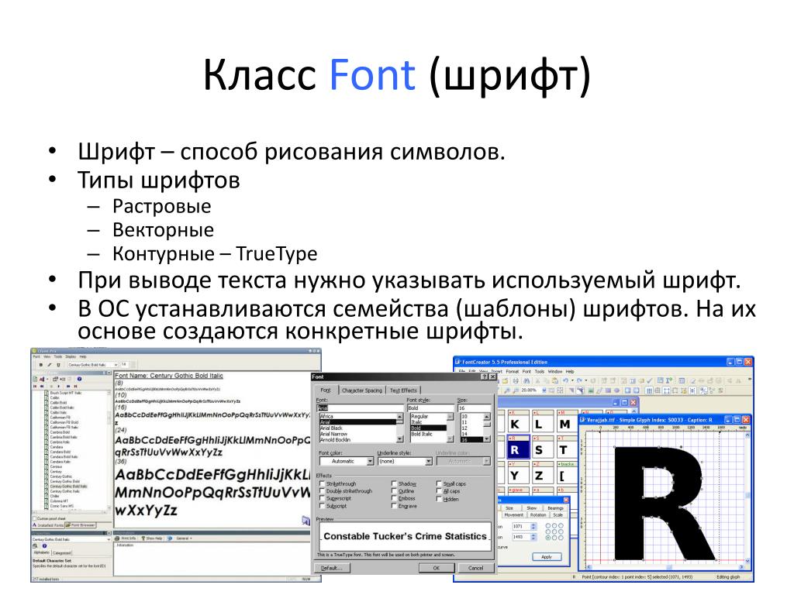794x595 pixels.
Task: Switch to the Rotation tab in Transform panel
Action: click(x=538, y=515)
